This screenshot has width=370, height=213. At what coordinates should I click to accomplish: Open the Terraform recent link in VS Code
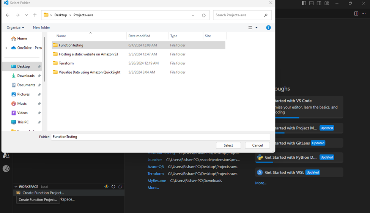pos(156,174)
